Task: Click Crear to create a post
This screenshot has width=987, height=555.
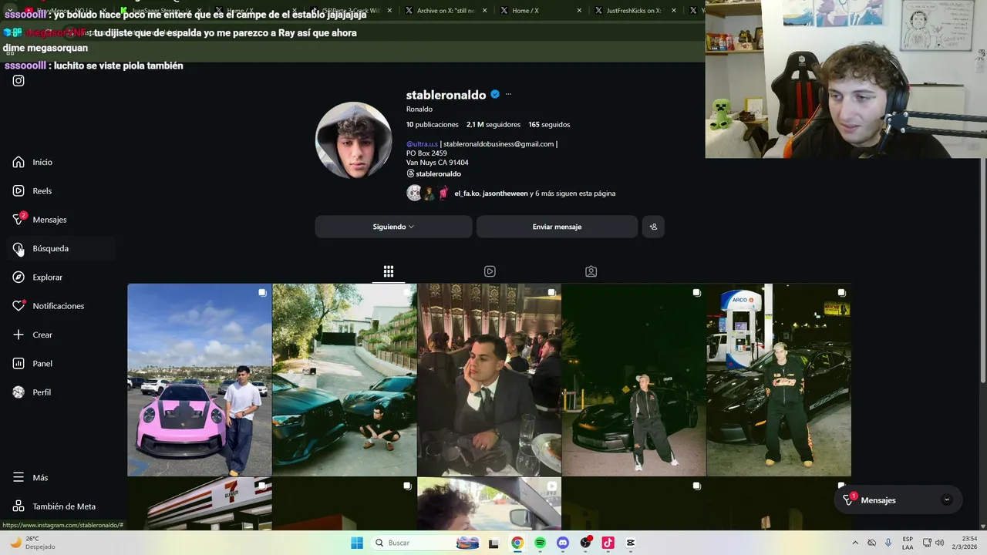Action: 62,335
